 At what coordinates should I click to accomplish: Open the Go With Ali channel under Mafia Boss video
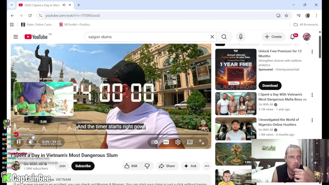click(x=266, y=105)
